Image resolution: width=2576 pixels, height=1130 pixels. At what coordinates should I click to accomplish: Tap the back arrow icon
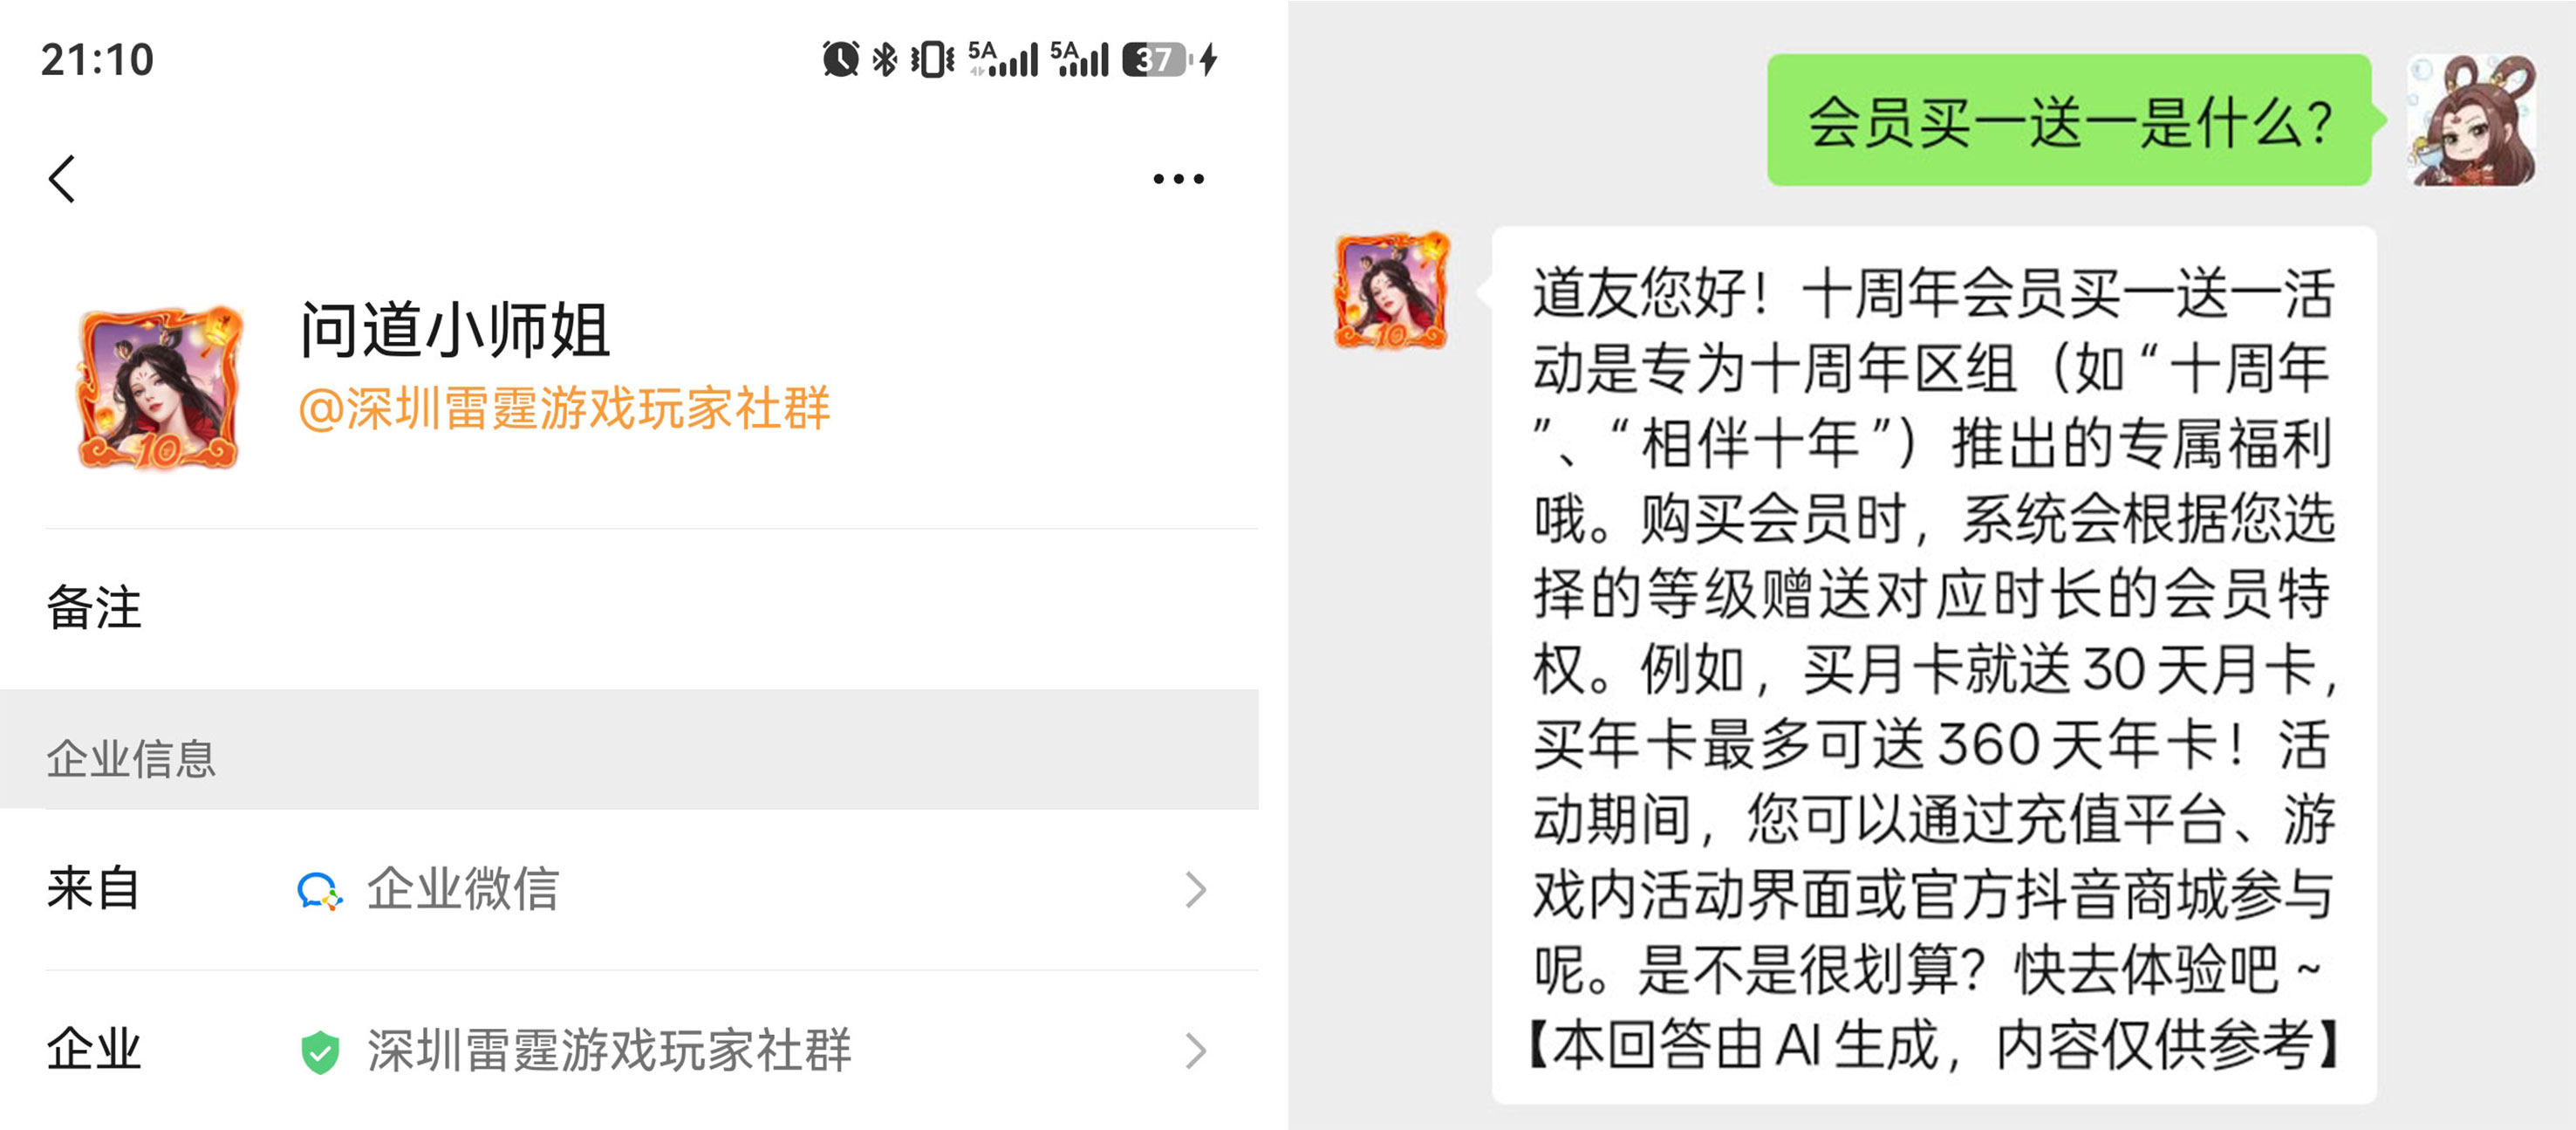click(x=62, y=179)
